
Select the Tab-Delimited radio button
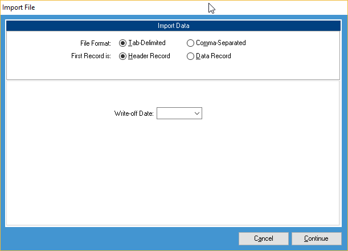(122, 43)
